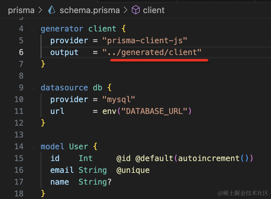This screenshot has width=271, height=199.
Task: Click the Prisma file icon in breadcrumb
Action: 52,10
